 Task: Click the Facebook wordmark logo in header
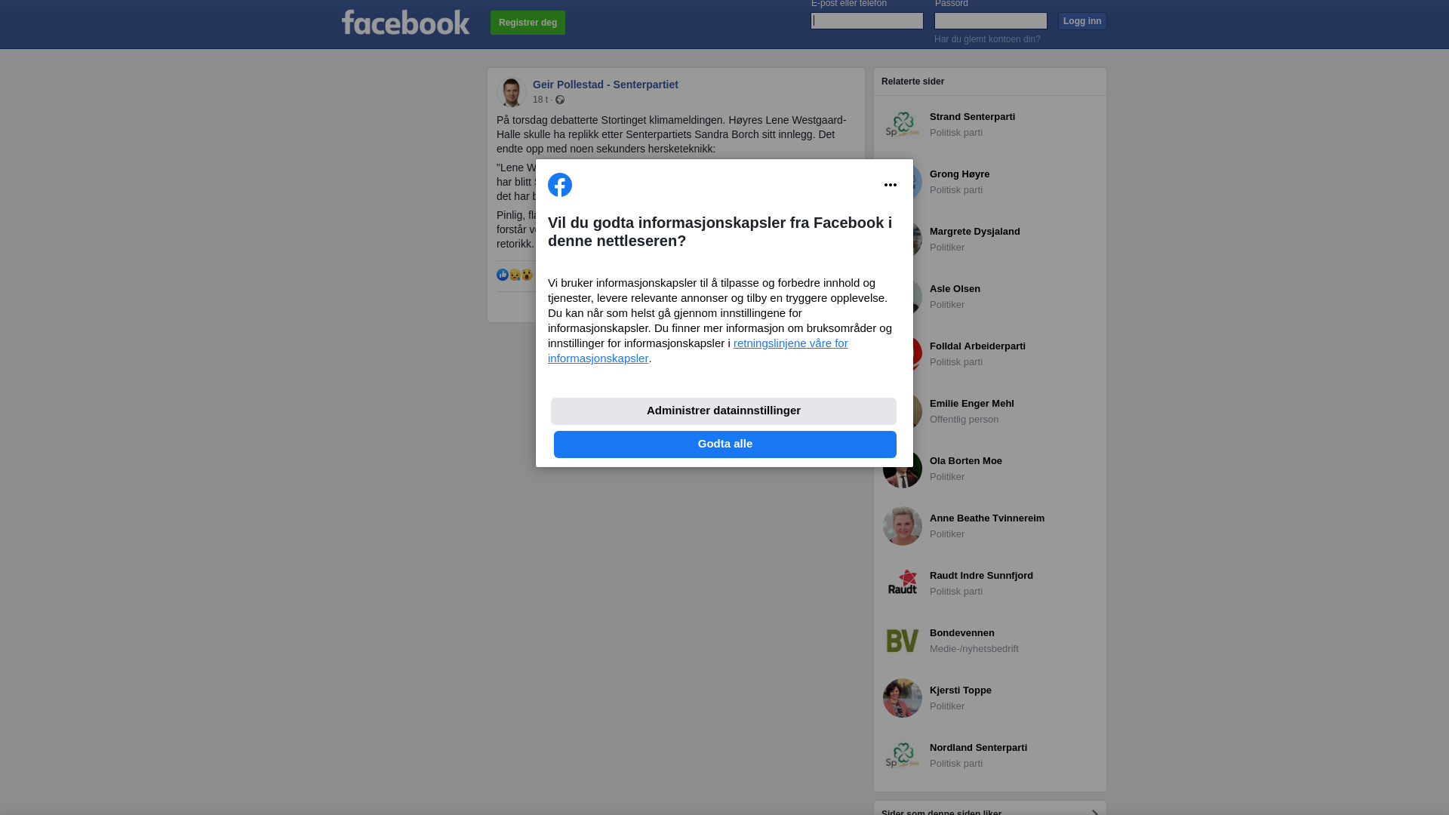click(x=405, y=23)
